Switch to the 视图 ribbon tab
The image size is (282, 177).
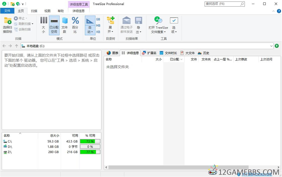47,11
